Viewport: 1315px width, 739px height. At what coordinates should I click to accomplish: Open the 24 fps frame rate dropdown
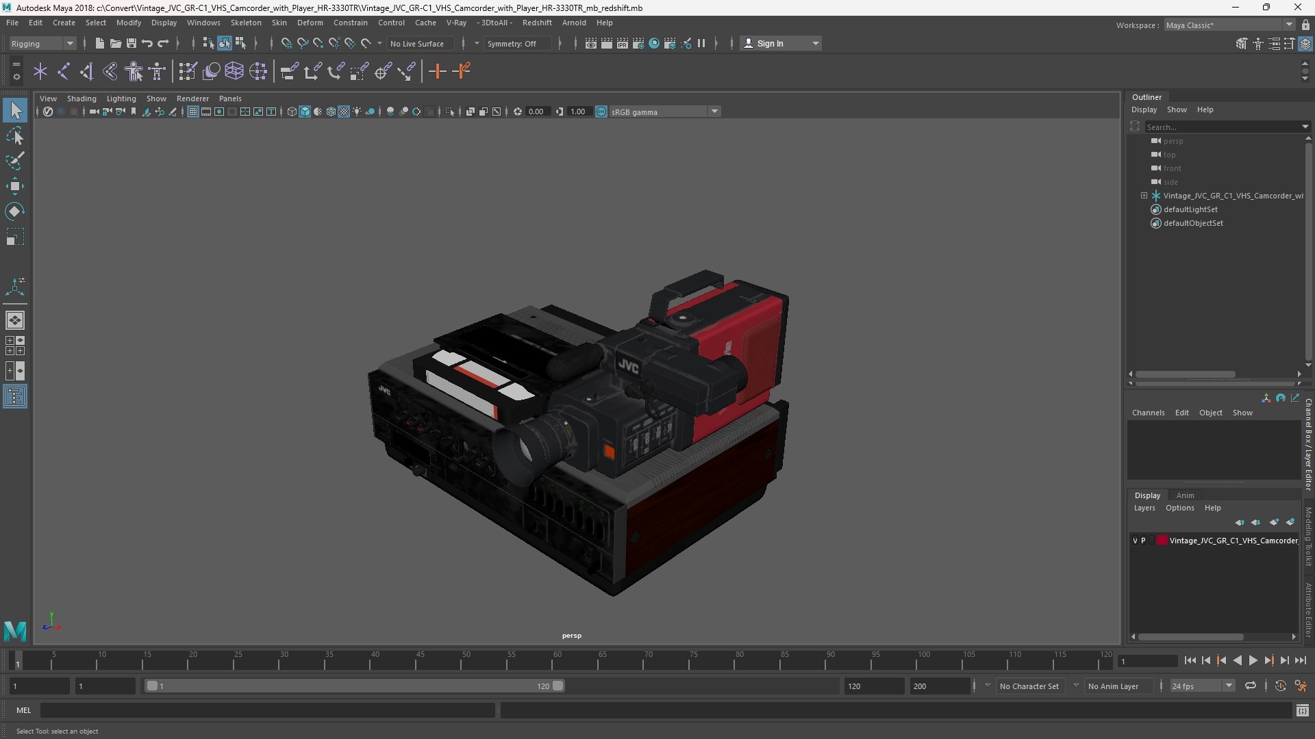coord(1202,686)
